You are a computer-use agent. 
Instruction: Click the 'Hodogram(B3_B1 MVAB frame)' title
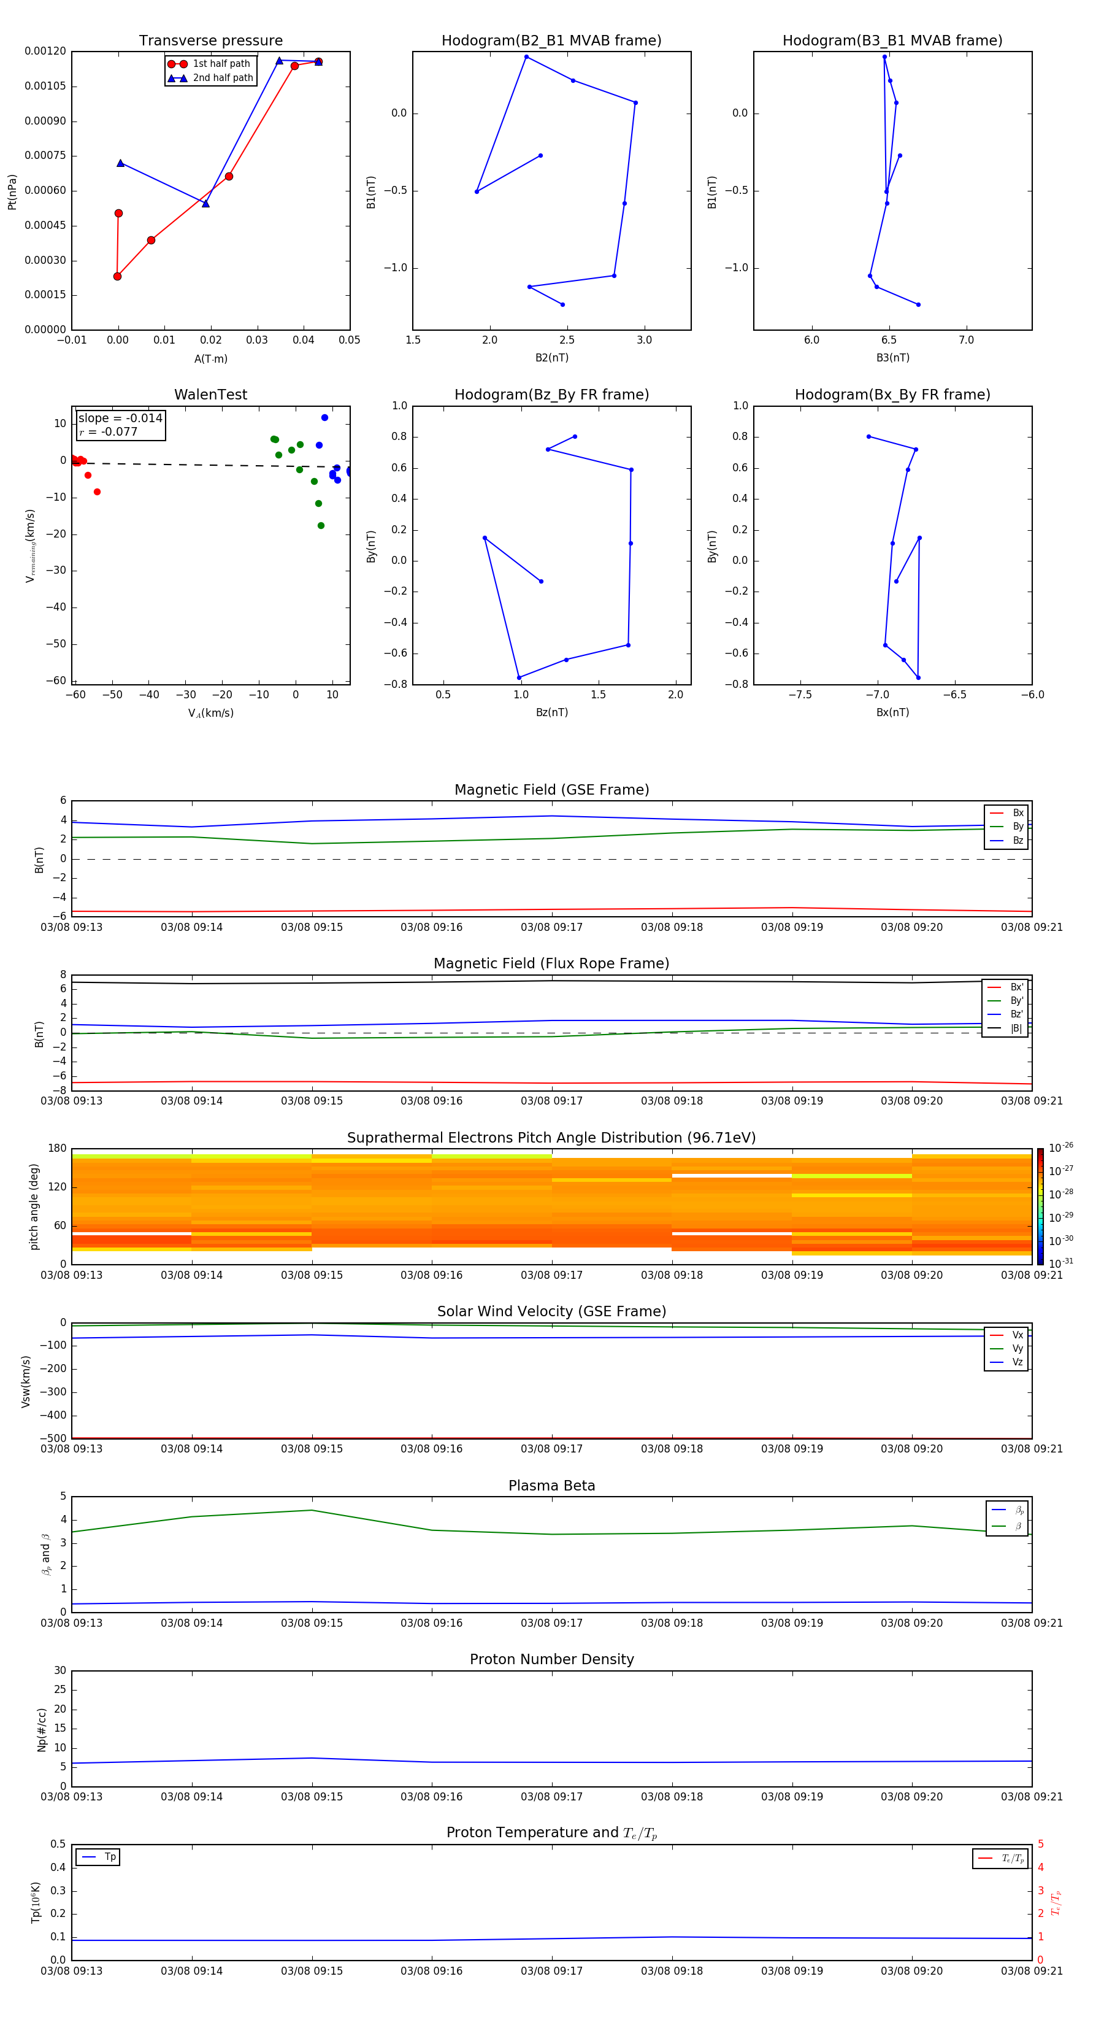[892, 41]
